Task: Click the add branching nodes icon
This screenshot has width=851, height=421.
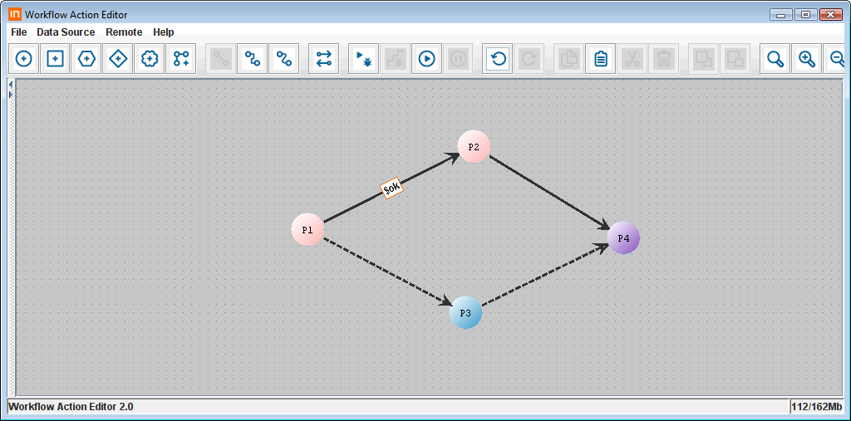Action: [x=180, y=59]
